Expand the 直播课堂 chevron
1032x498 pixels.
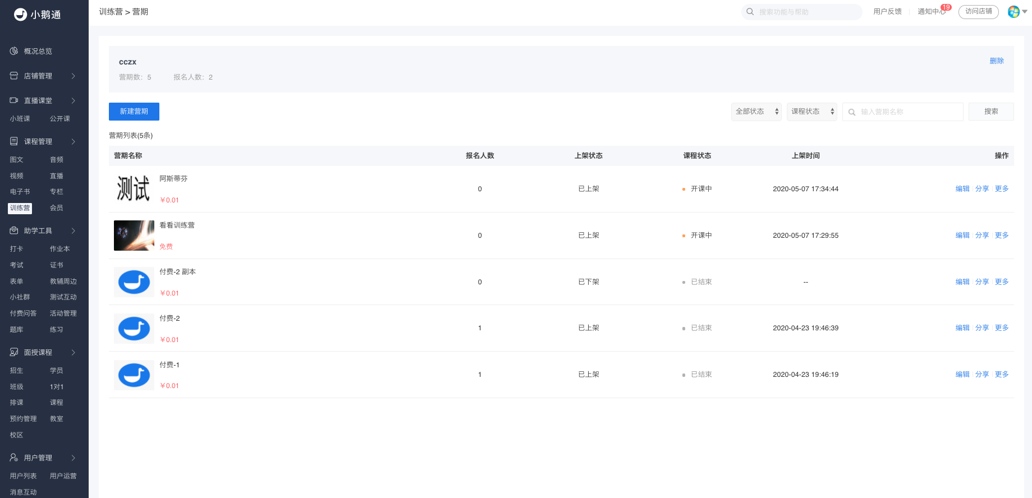pos(73,100)
